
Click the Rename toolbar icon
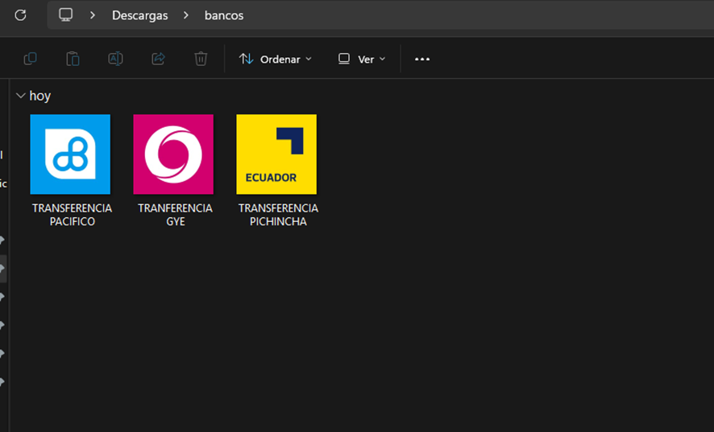coord(116,59)
